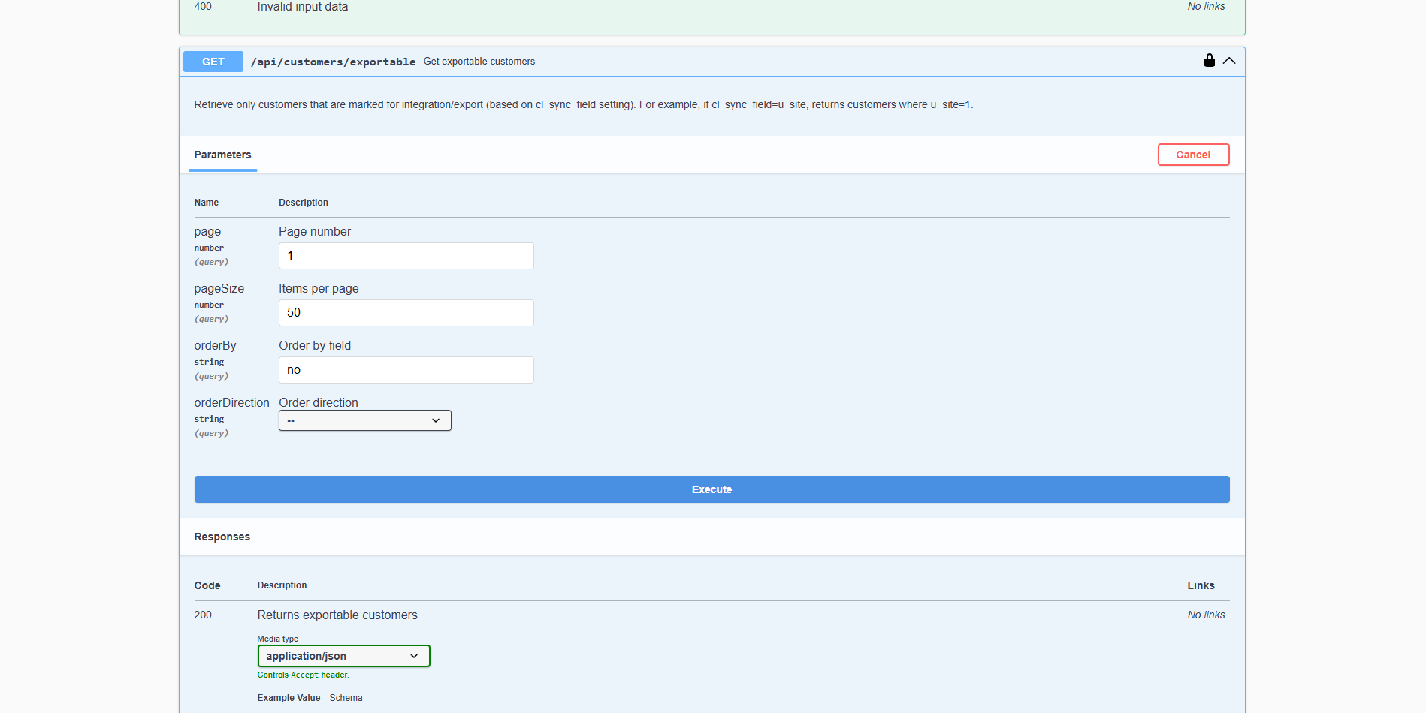Image resolution: width=1426 pixels, height=713 pixels.
Task: Select the Parameters tab
Action: click(x=222, y=155)
